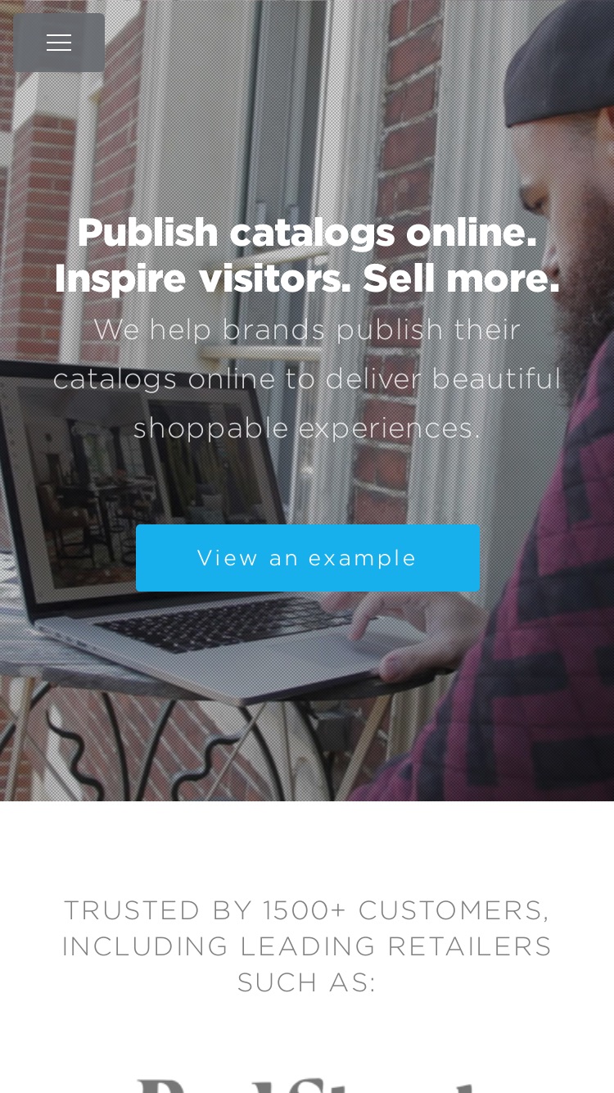Click the plaid jacket in the hero image
The image size is (614, 1093).
[524, 615]
